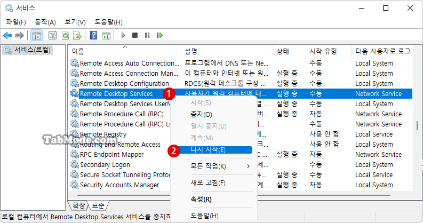
Task: Choose 속성(R) in the context menu
Action: 201,200
